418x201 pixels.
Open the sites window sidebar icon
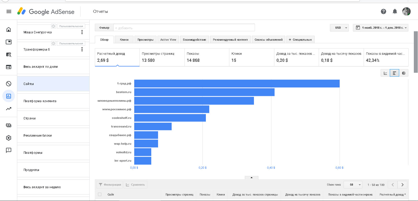click(9, 67)
